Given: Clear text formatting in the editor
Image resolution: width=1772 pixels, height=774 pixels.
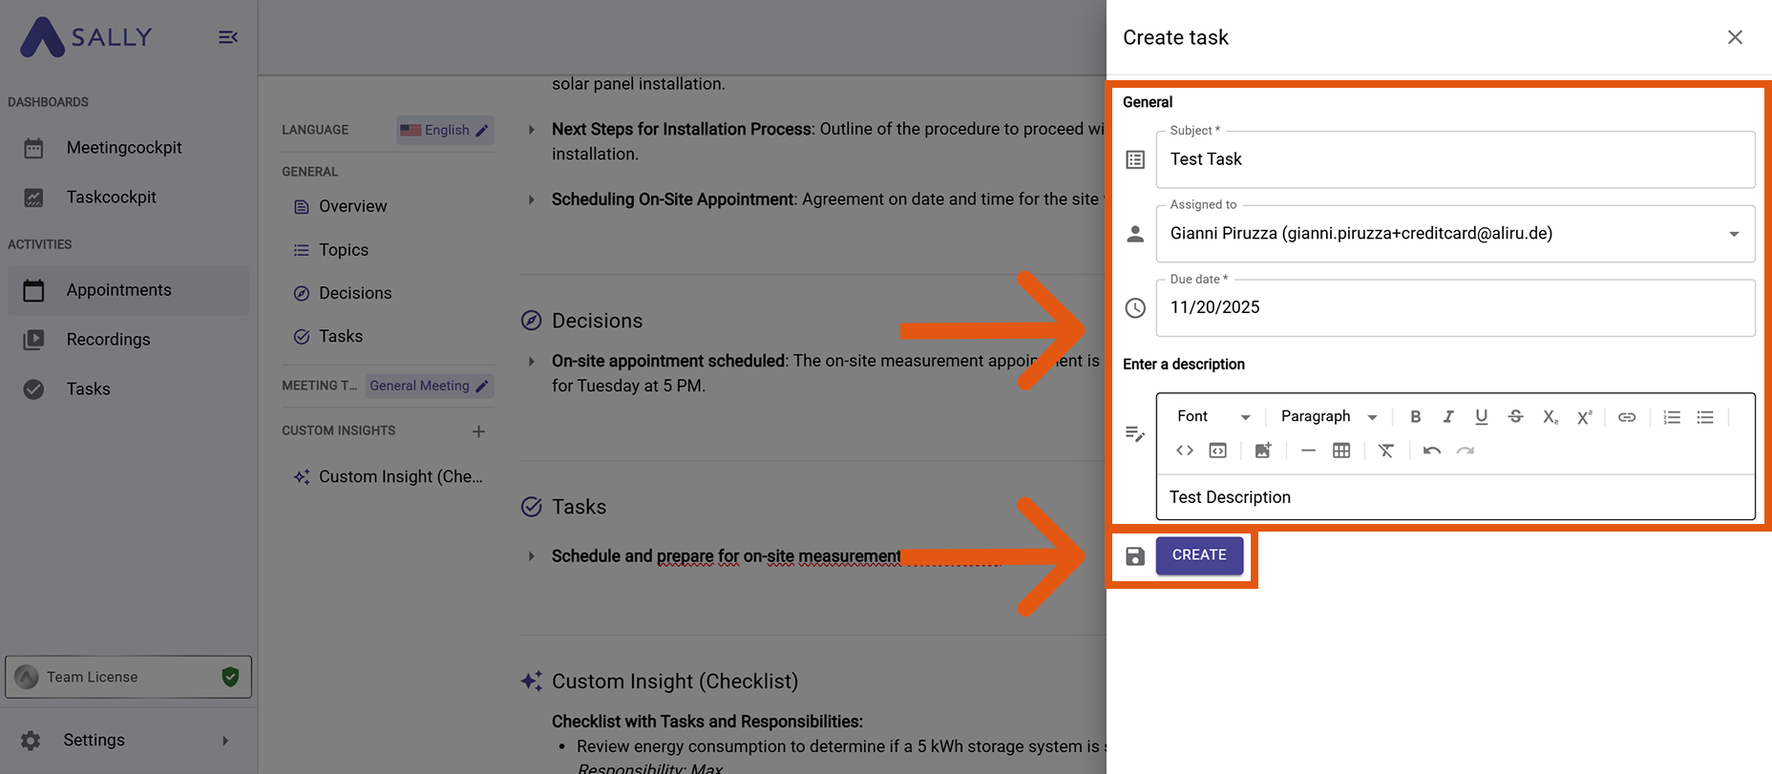Looking at the screenshot, I should [1386, 450].
